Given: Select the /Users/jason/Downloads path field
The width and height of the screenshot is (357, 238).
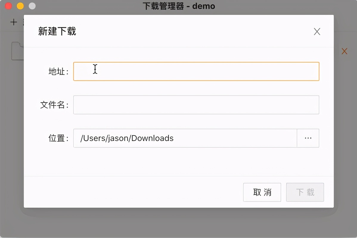Looking at the screenshot, I should [185, 138].
